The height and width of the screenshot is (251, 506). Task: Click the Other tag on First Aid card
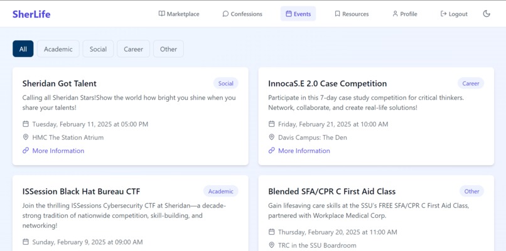click(472, 191)
